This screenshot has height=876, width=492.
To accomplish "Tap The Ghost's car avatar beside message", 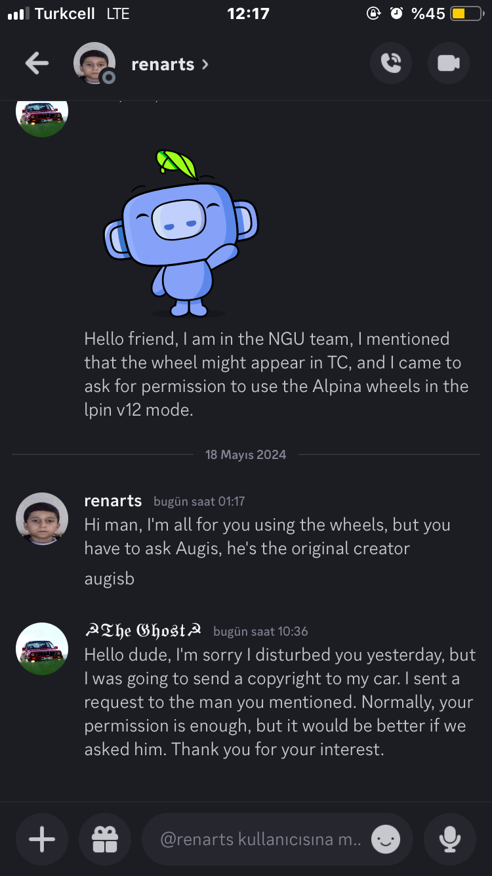I will pyautogui.click(x=42, y=649).
